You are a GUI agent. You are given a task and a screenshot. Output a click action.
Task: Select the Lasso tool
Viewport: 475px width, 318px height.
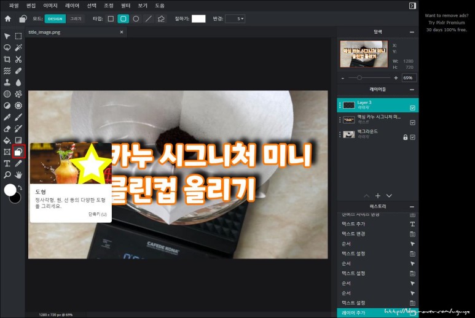(x=7, y=47)
